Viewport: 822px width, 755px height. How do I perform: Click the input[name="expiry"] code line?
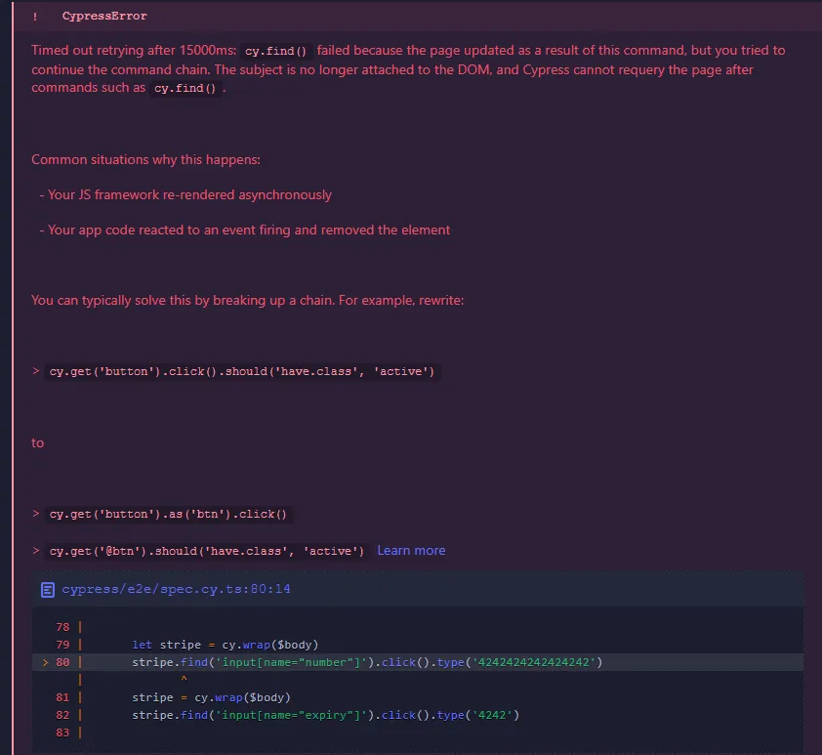pos(325,715)
